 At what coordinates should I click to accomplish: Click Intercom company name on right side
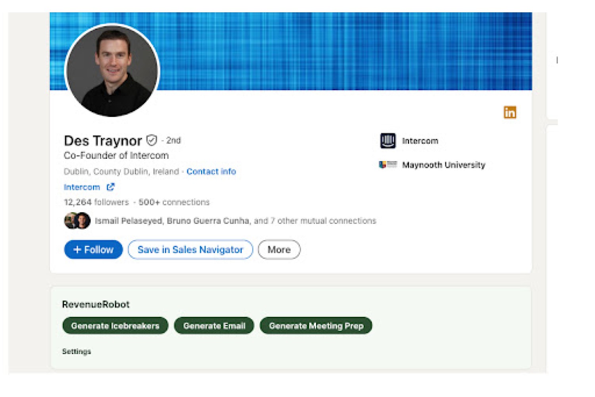point(420,141)
